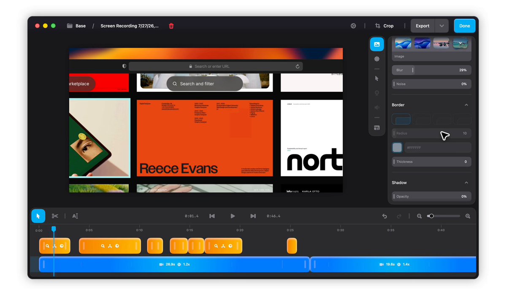This screenshot has width=506, height=295.
Task: Zoom out the timeline
Action: point(419,216)
